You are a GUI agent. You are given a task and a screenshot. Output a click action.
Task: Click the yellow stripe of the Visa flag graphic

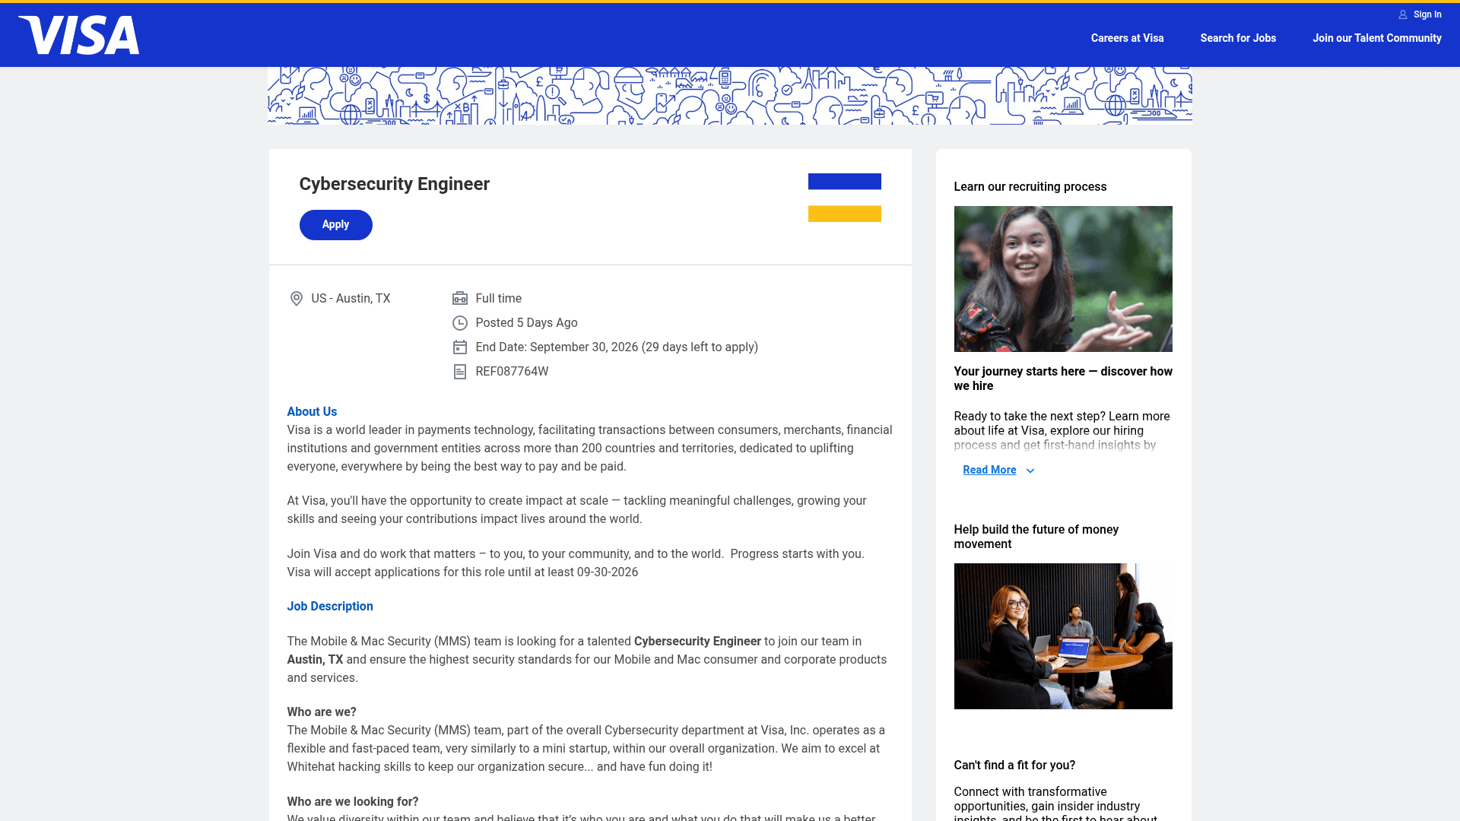point(845,214)
